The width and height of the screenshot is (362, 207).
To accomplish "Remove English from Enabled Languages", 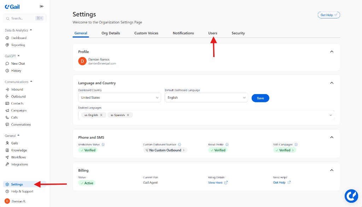I will [x=101, y=115].
